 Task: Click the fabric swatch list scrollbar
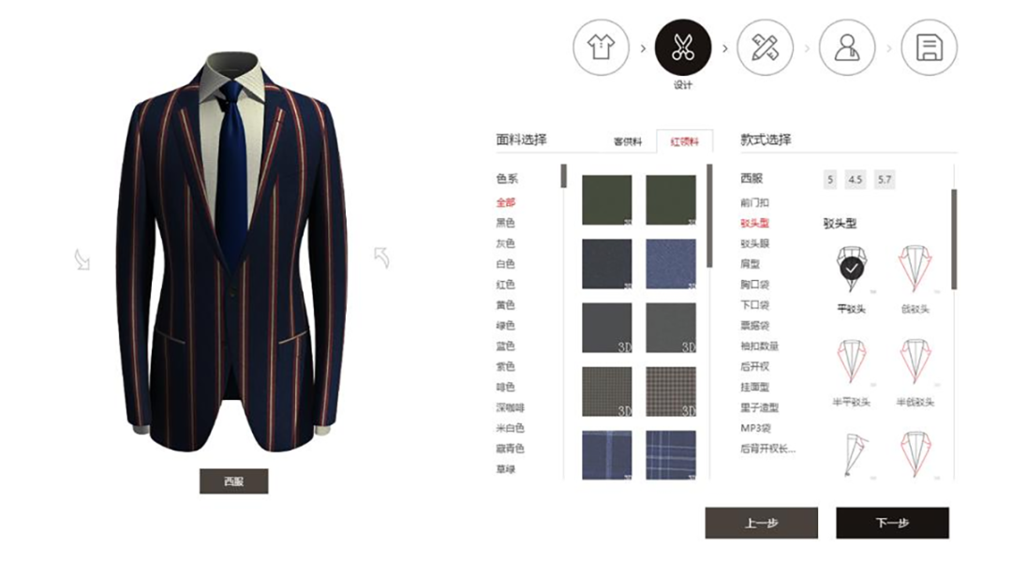709,216
